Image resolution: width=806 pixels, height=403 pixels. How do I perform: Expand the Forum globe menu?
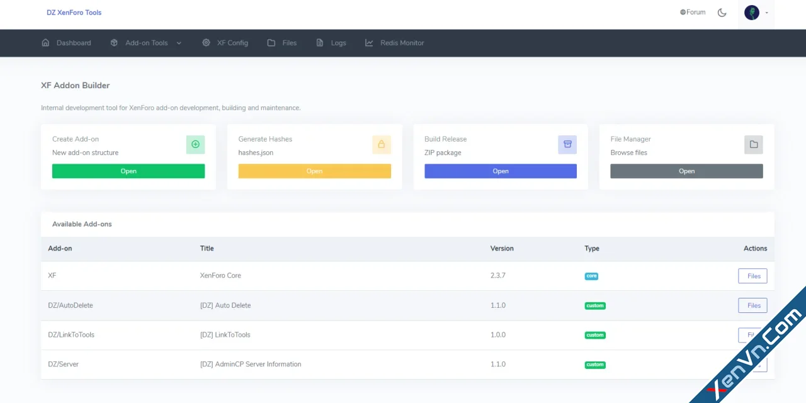click(x=692, y=12)
